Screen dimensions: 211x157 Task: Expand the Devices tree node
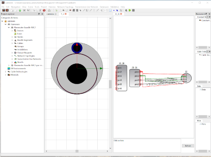pyautogui.click(x=12, y=31)
